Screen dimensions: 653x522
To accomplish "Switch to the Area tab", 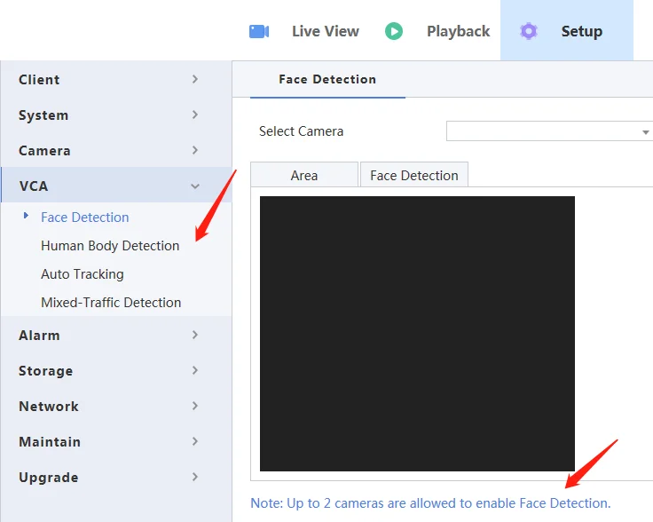I will [304, 175].
